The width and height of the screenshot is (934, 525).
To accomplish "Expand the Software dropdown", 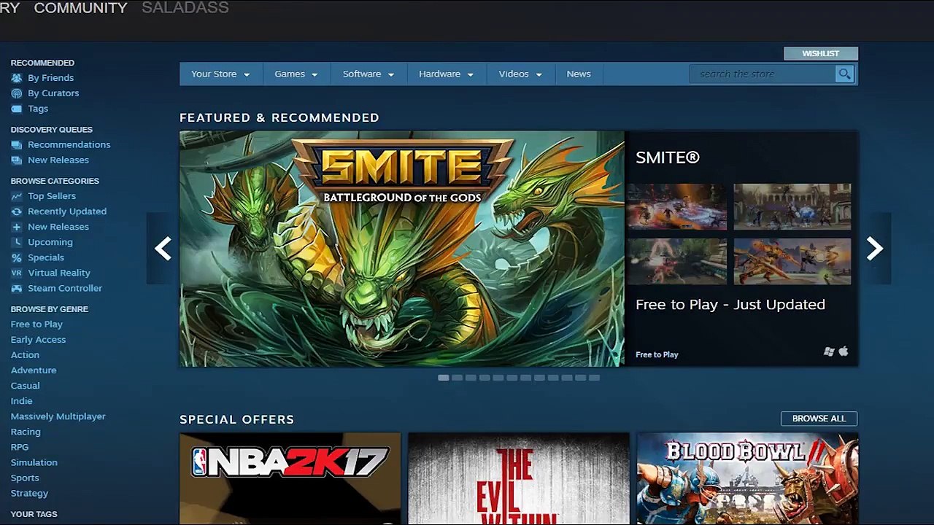I will point(368,74).
